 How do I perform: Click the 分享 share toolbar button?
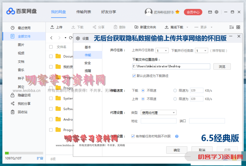click(x=98, y=27)
